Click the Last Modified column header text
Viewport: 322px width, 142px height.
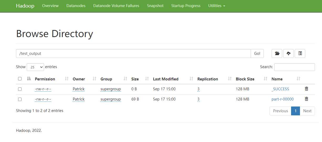click(166, 79)
